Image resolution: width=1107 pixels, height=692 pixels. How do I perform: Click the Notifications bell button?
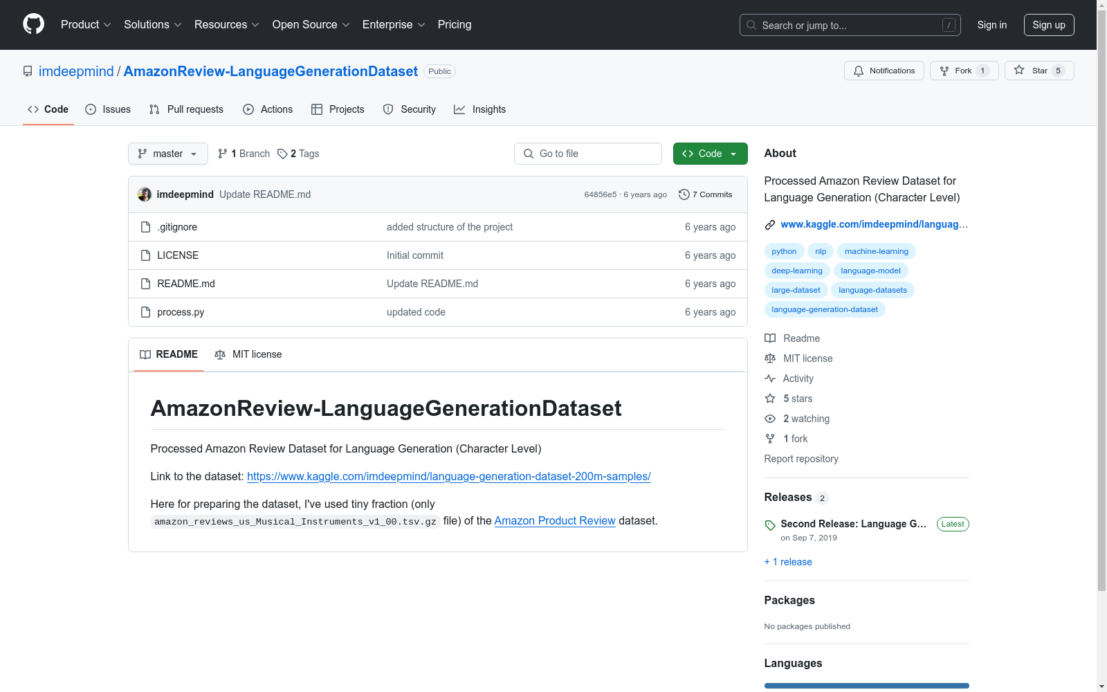click(x=884, y=71)
